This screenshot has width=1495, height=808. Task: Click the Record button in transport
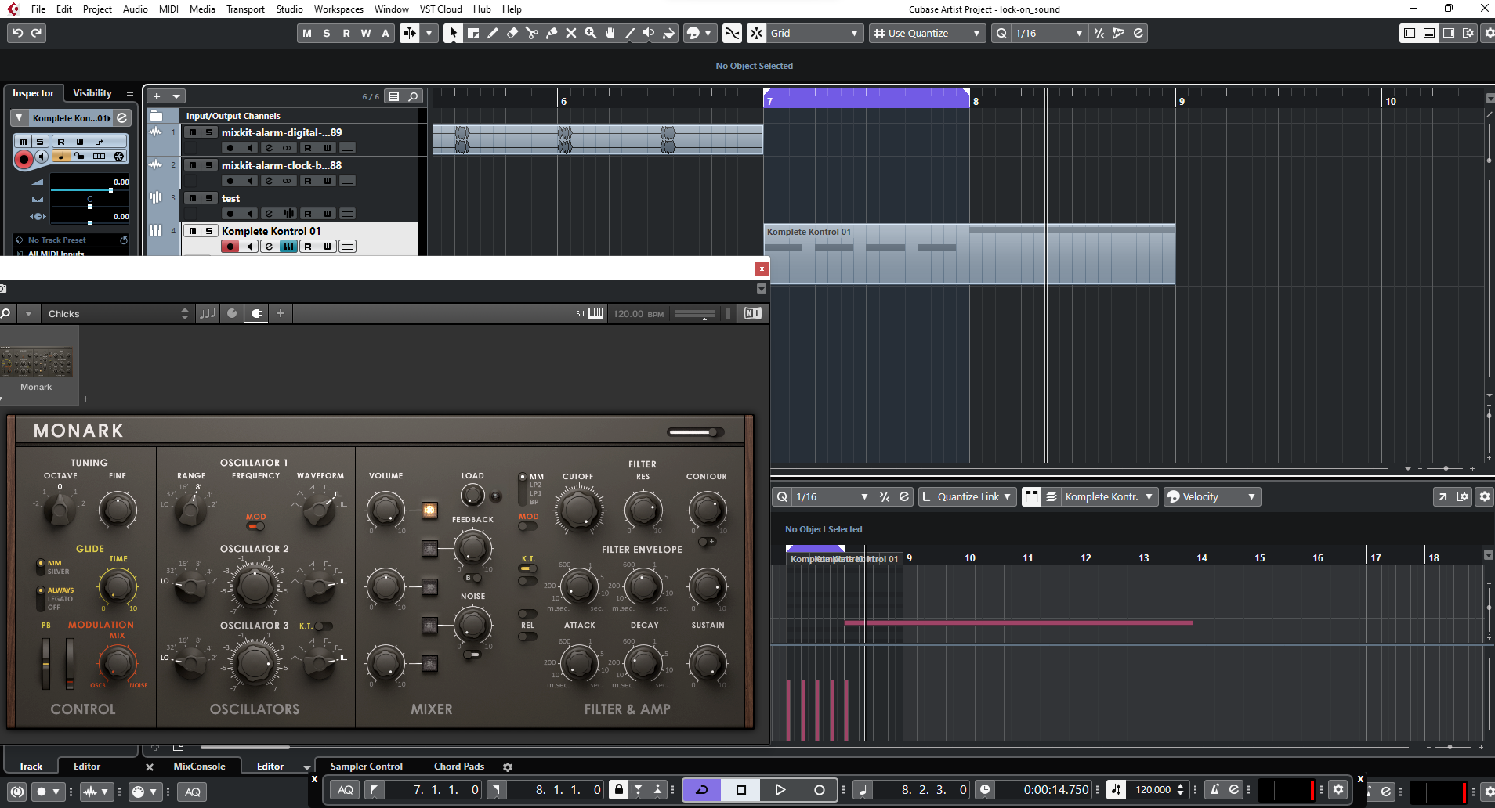pos(819,790)
